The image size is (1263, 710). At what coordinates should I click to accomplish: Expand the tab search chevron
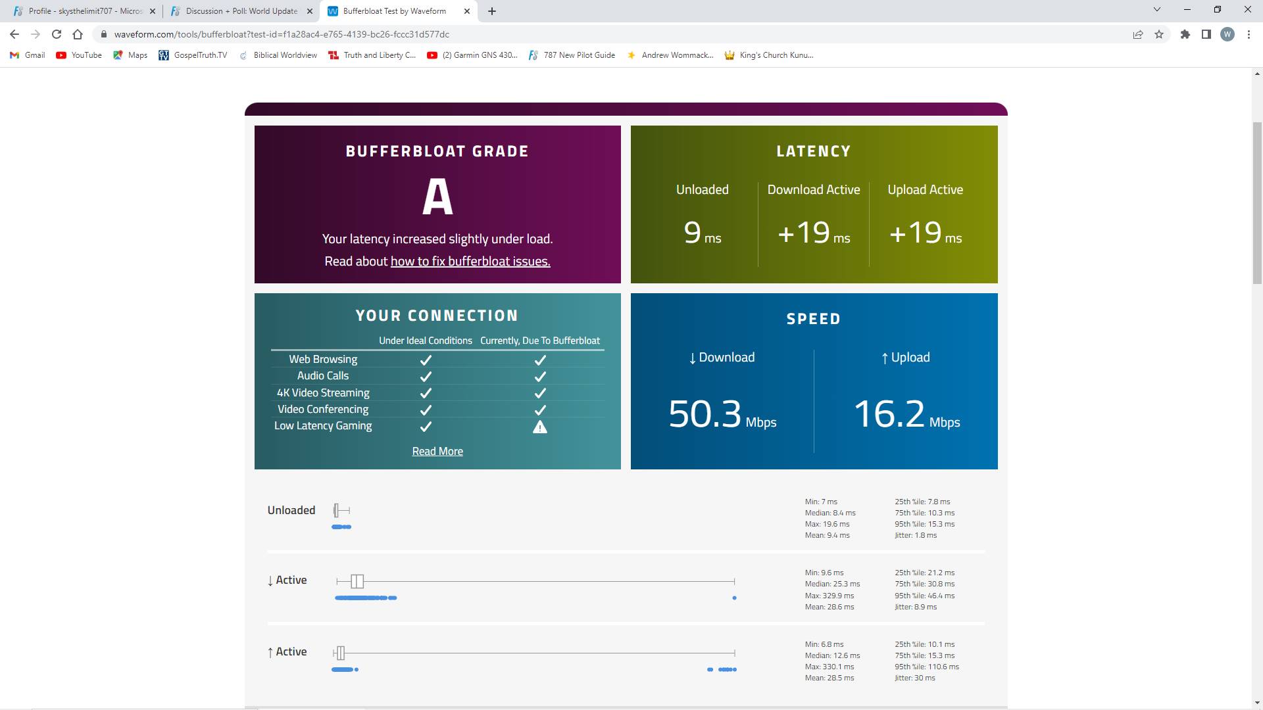click(1156, 10)
